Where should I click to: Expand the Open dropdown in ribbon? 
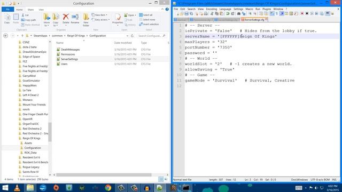pyautogui.click(x=135, y=15)
